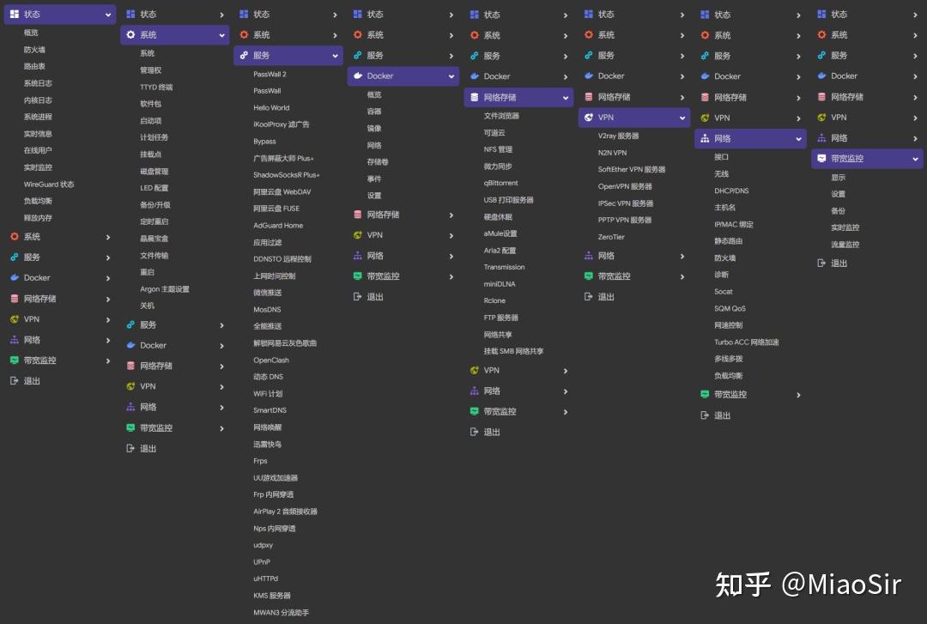This screenshot has height=624, width=927.
Task: Click 系统 gear icon in menu with 状态 expanded
Action: (15, 237)
